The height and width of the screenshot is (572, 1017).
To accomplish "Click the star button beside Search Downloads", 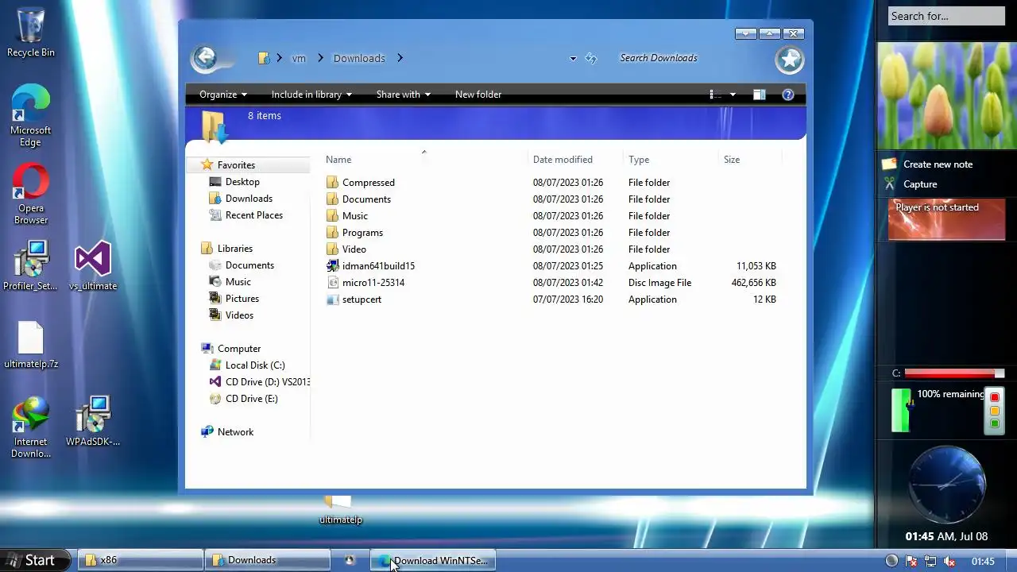I will (x=789, y=59).
